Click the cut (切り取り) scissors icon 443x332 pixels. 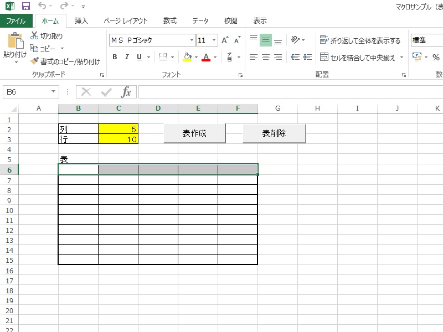(34, 36)
